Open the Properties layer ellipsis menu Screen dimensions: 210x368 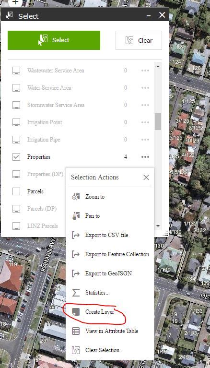click(145, 157)
